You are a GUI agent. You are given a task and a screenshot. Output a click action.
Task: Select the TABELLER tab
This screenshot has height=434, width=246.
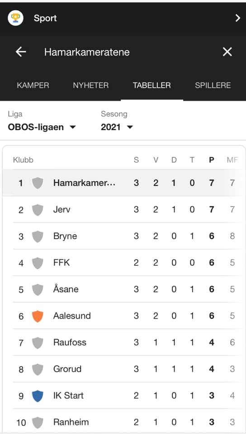[x=151, y=85]
